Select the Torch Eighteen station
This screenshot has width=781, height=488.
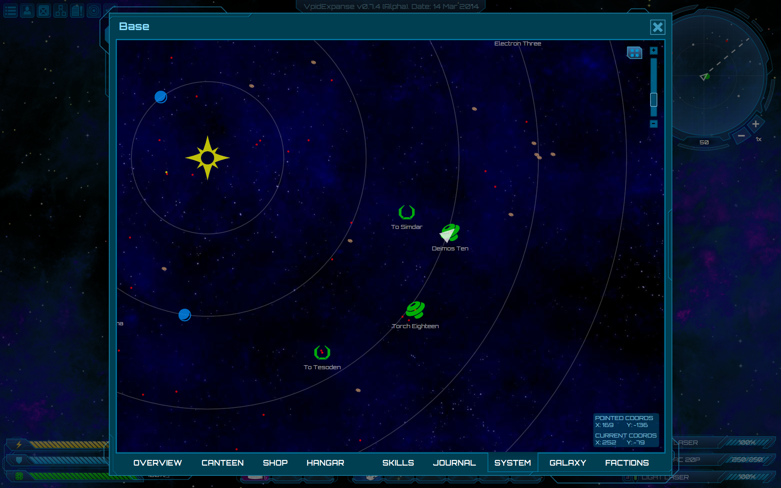pos(415,310)
